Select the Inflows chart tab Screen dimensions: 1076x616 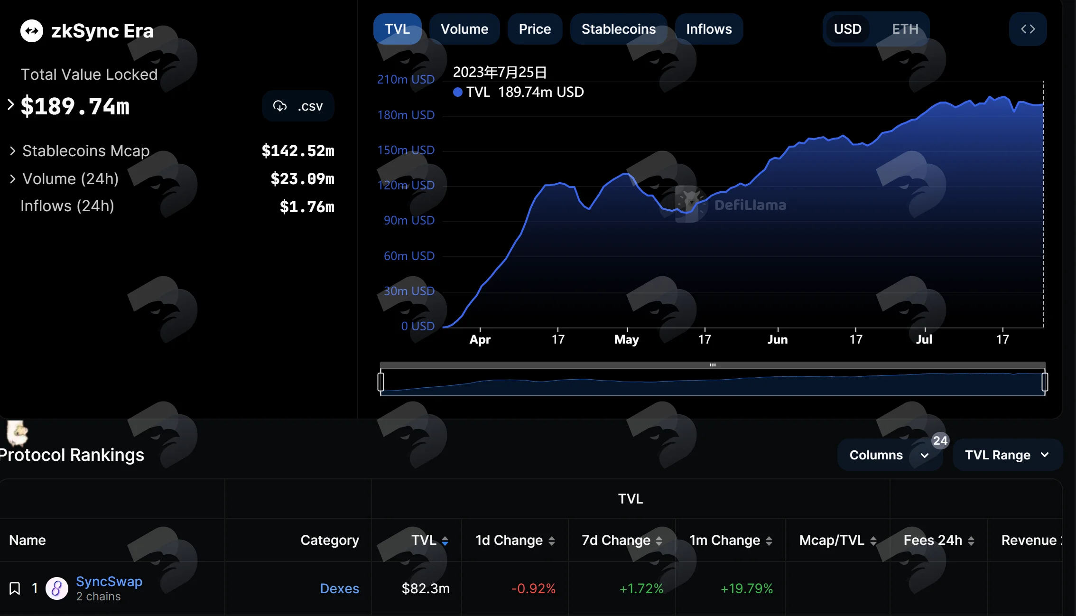point(709,29)
